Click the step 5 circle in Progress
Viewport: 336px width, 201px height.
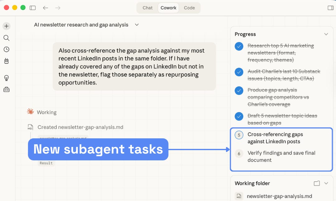239,135
